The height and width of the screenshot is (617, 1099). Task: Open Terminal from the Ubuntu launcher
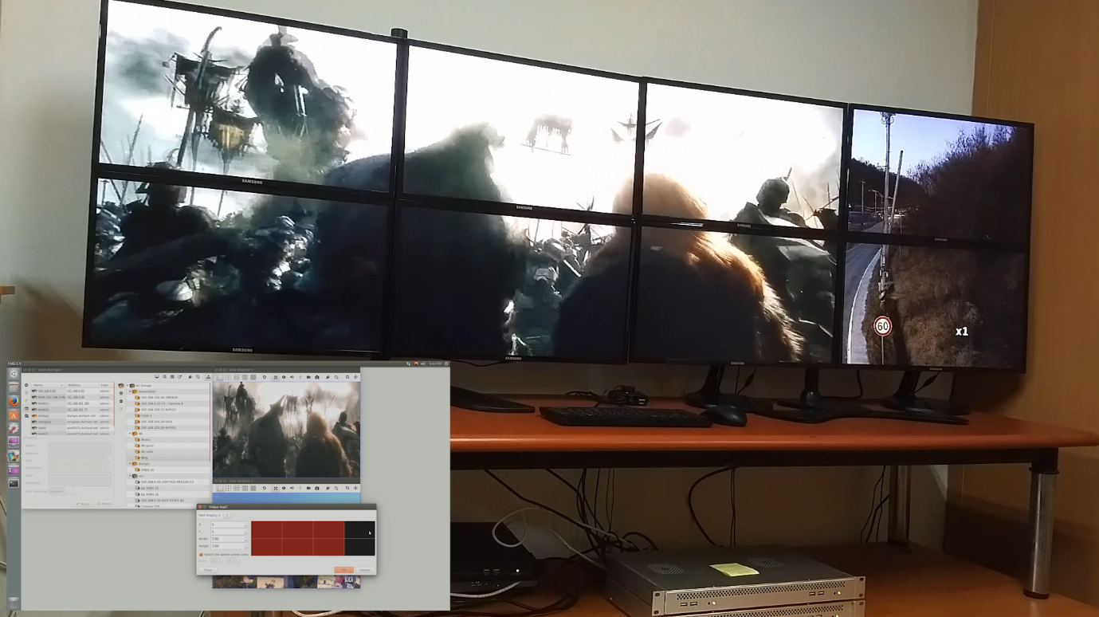tap(14, 483)
